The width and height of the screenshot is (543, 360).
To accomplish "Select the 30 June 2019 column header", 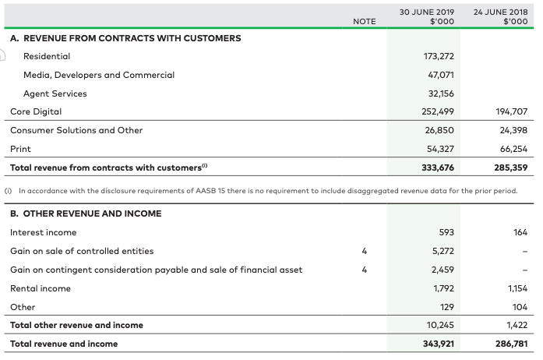I will tap(426, 17).
